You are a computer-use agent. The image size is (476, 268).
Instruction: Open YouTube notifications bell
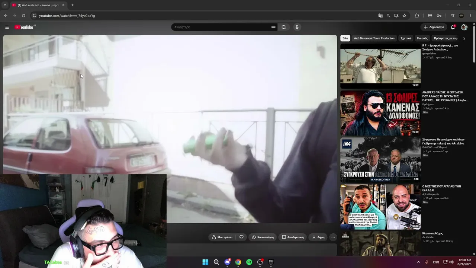pos(453,27)
